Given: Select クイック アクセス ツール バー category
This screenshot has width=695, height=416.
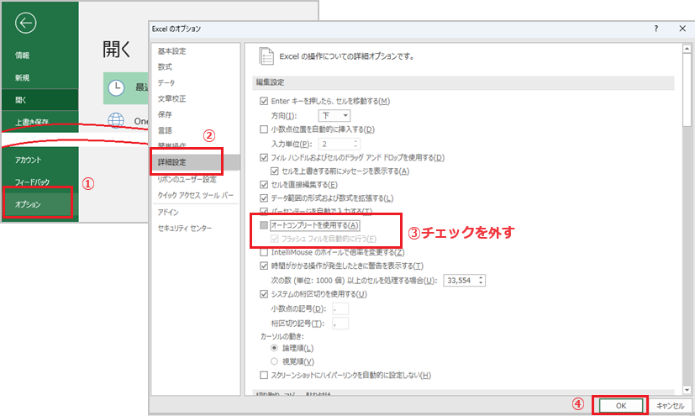Looking at the screenshot, I should point(196,195).
